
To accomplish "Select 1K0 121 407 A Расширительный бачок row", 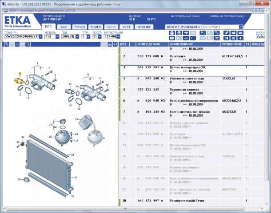I will tap(192, 202).
